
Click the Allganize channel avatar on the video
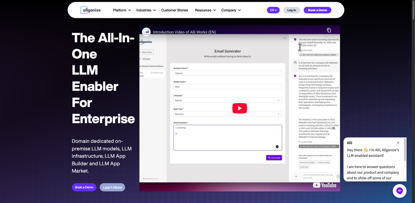(147, 32)
